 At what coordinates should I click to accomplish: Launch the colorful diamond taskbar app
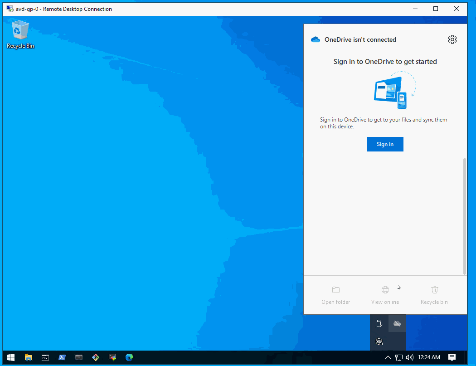click(x=96, y=357)
